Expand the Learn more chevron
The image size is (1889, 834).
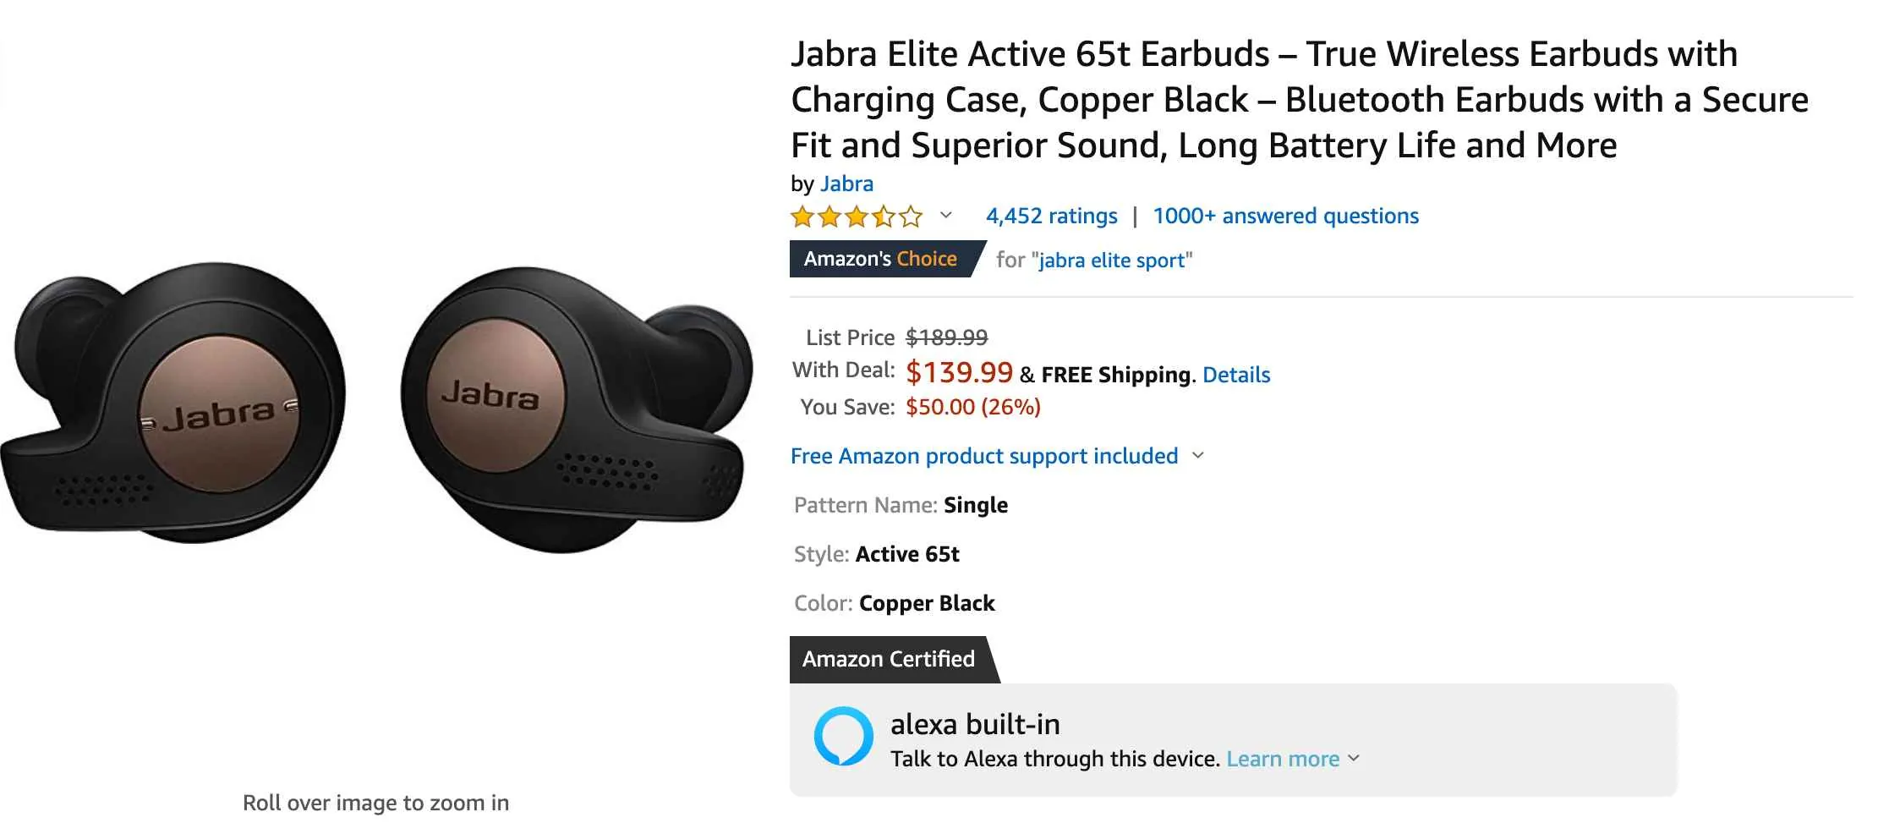[1355, 760]
